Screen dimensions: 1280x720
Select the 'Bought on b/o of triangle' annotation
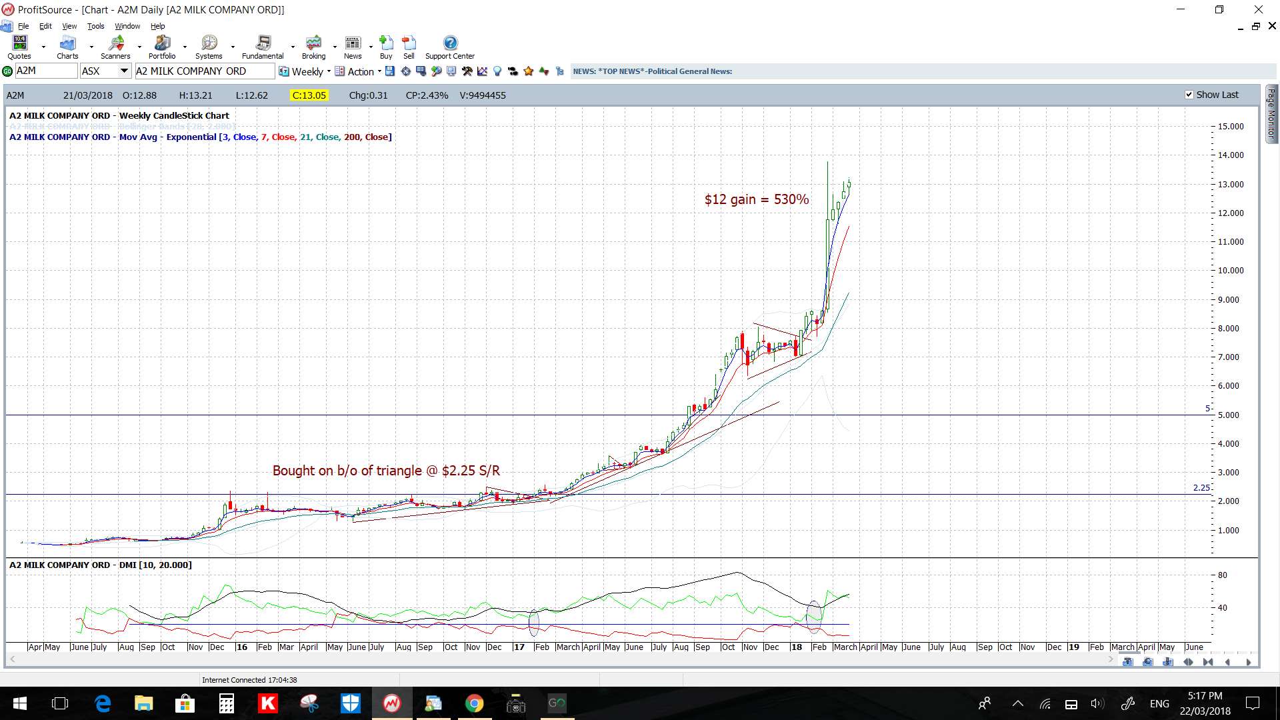pyautogui.click(x=386, y=471)
